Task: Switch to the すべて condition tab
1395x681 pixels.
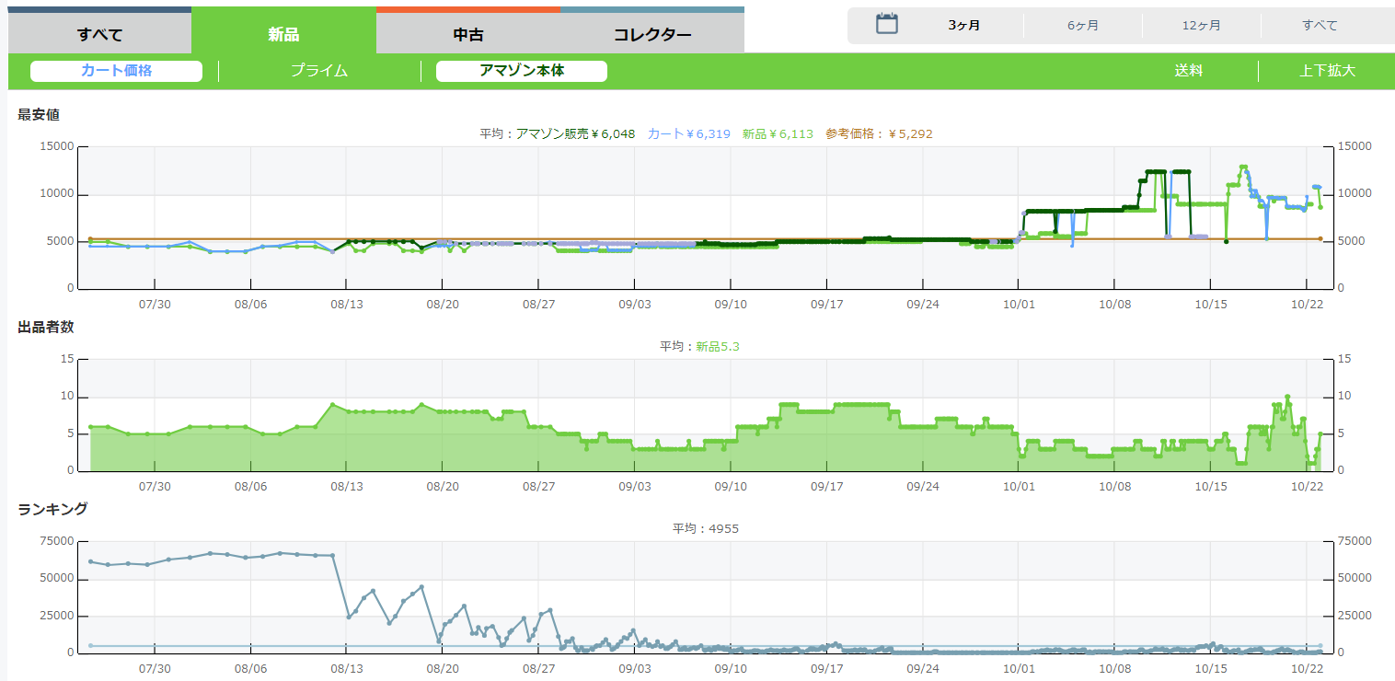Action: (99, 35)
